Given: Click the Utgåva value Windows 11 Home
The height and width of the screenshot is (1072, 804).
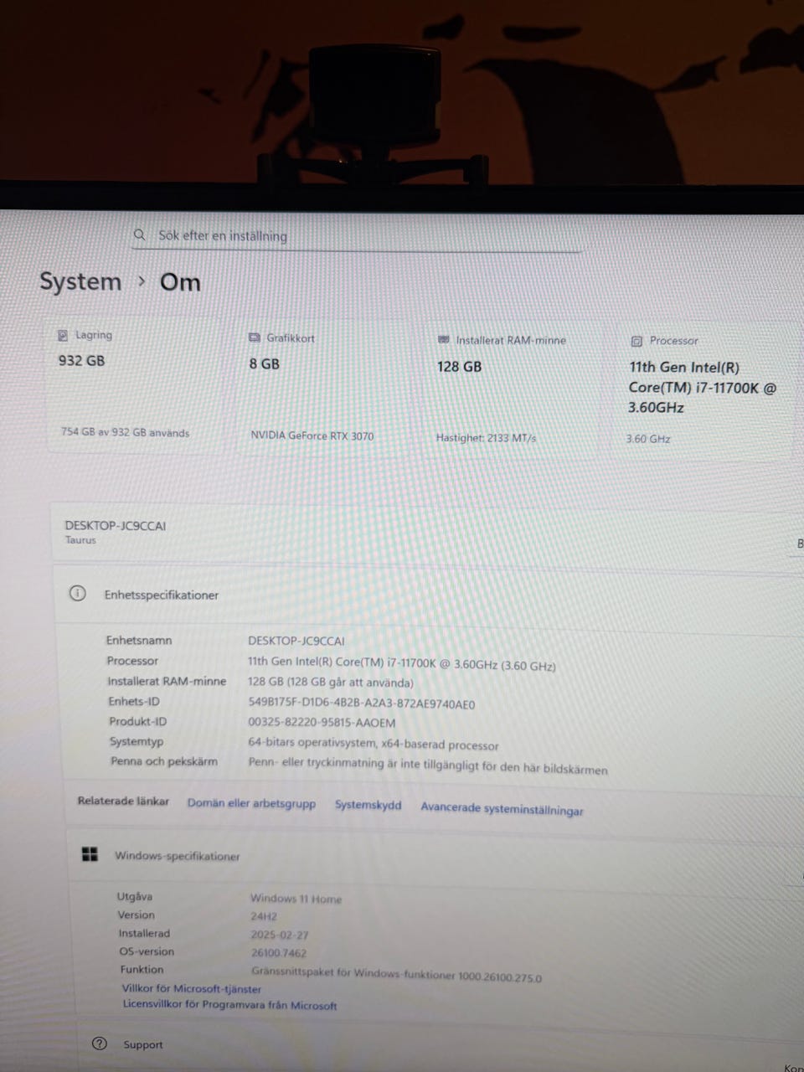Looking at the screenshot, I should (296, 899).
